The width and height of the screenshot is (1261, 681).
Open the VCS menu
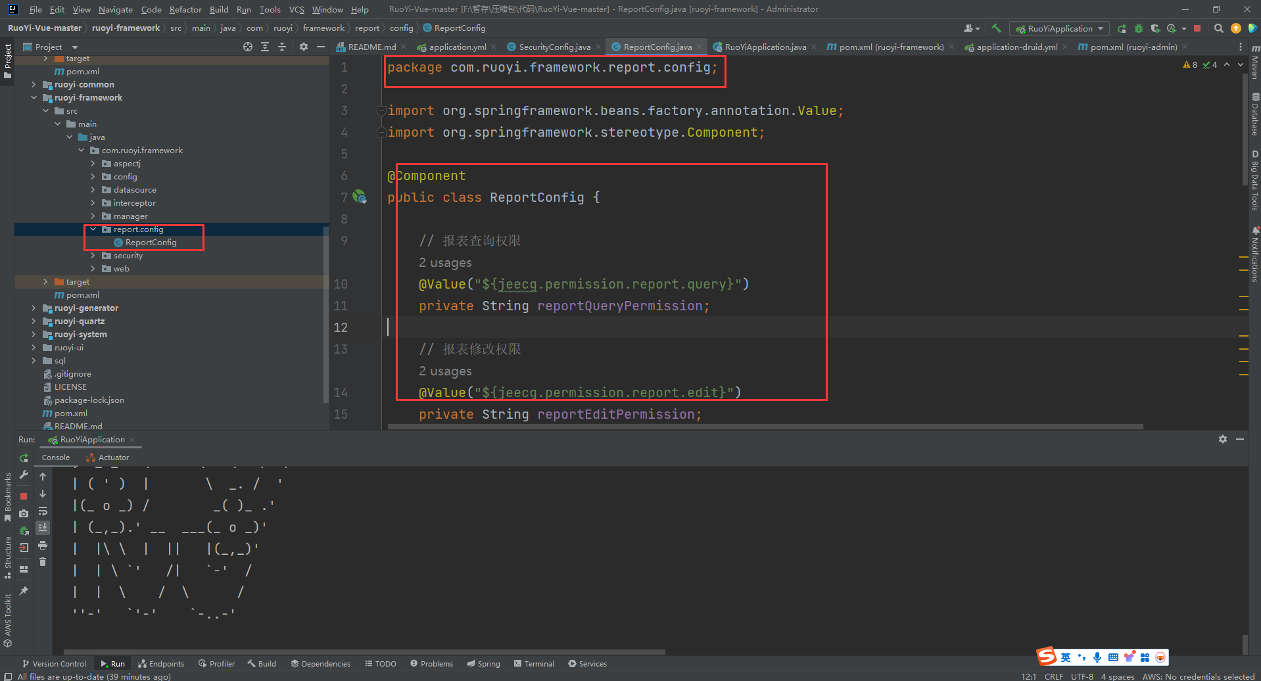click(297, 9)
